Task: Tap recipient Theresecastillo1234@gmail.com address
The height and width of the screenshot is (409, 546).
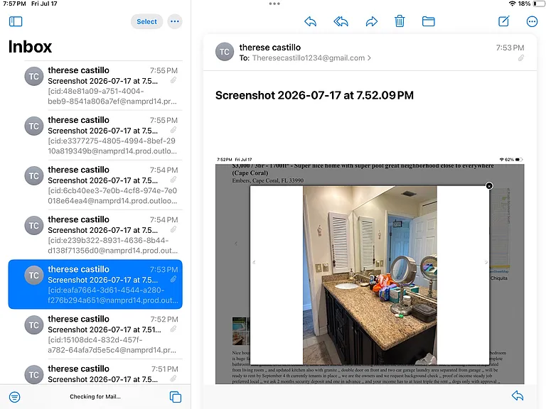Action: (x=308, y=58)
